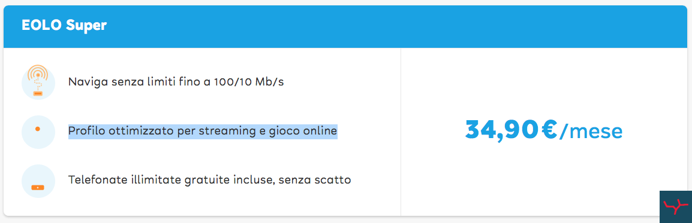Select the 34,90 price amount

502,131
